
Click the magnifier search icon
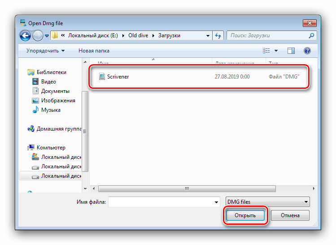(x=312, y=35)
